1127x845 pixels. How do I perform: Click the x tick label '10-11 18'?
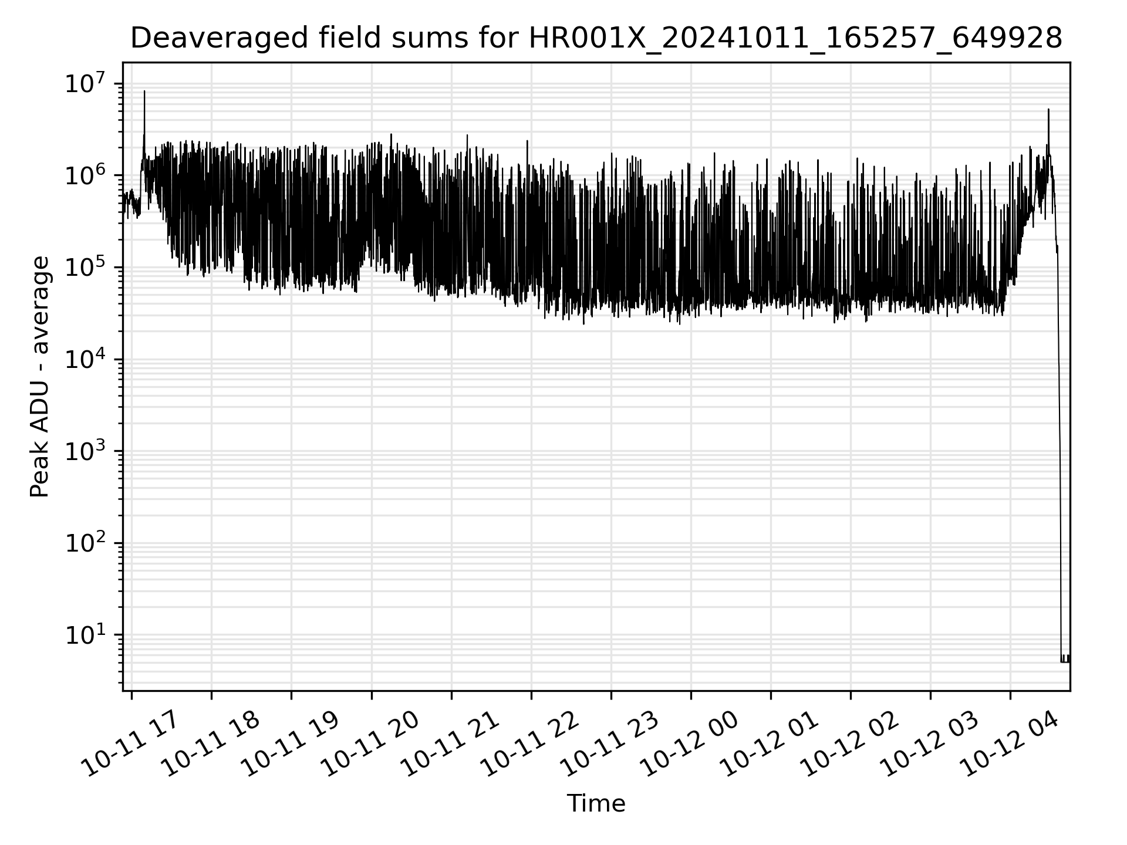[x=210, y=743]
